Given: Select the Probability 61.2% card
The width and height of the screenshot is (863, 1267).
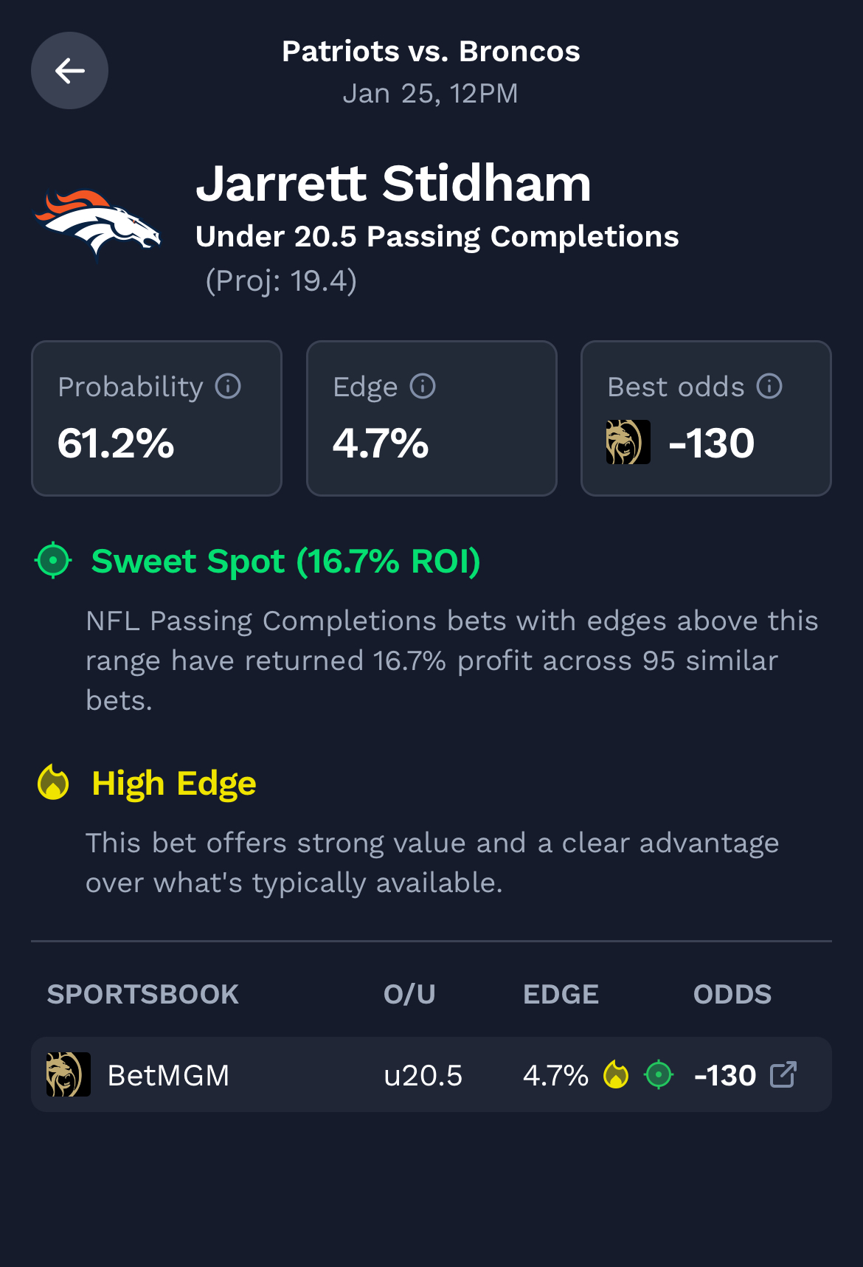Looking at the screenshot, I should click(x=156, y=418).
